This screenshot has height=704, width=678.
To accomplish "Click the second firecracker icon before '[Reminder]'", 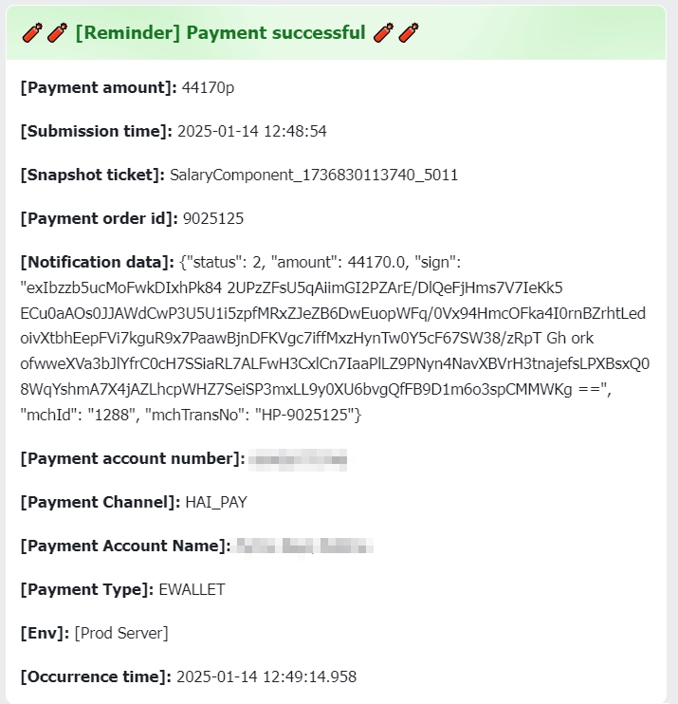I will (56, 33).
